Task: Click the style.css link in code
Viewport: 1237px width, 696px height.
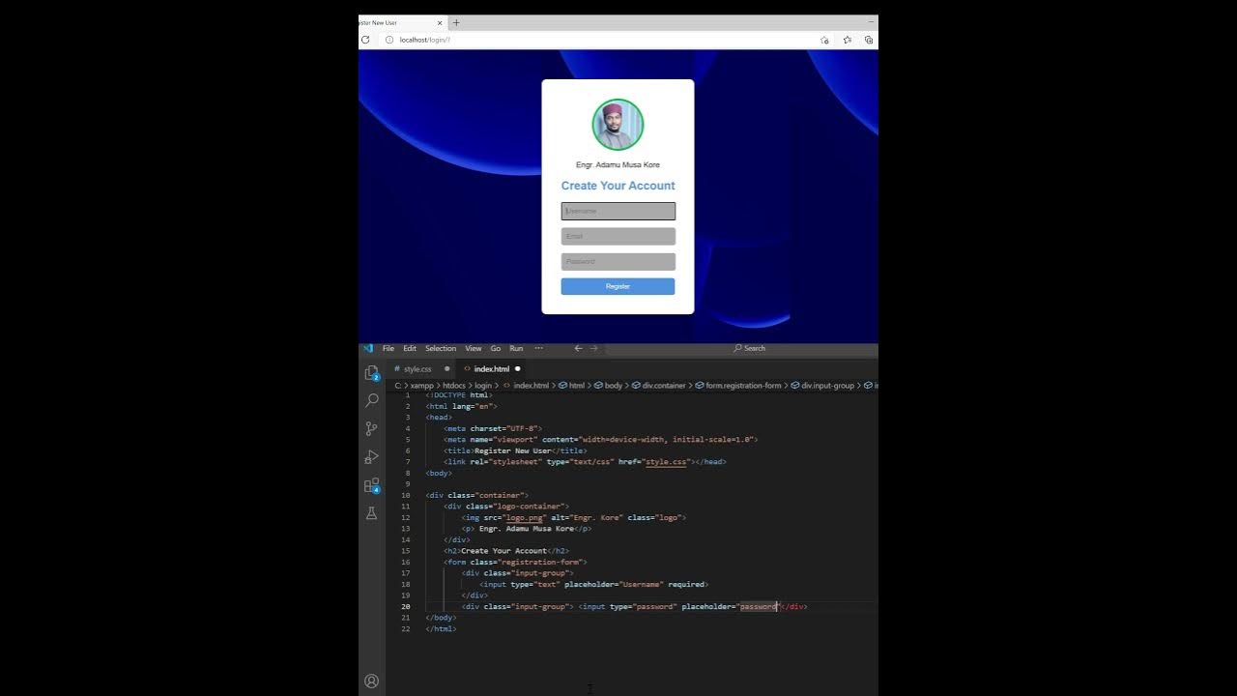Action: pos(666,462)
